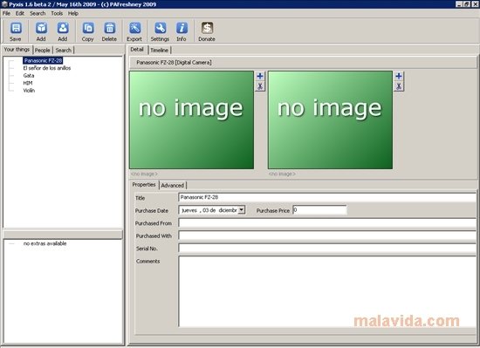Viewport: 480px width, 348px height.
Task: Switch to the Your things tab
Action: (x=17, y=50)
